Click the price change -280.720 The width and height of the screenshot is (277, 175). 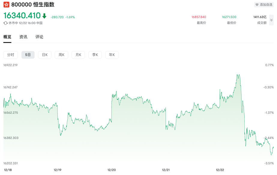[57, 17]
